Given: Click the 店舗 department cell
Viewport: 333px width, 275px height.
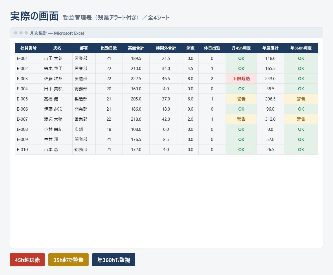Looking at the screenshot, I should coord(84,129).
